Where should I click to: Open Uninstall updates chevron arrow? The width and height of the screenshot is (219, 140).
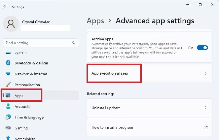coord(206,108)
